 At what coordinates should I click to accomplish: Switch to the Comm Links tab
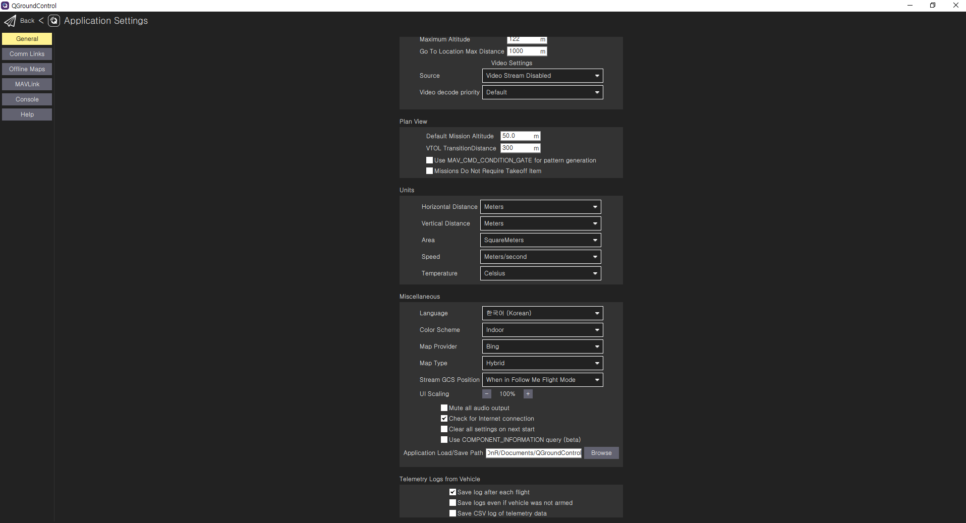[x=27, y=53]
